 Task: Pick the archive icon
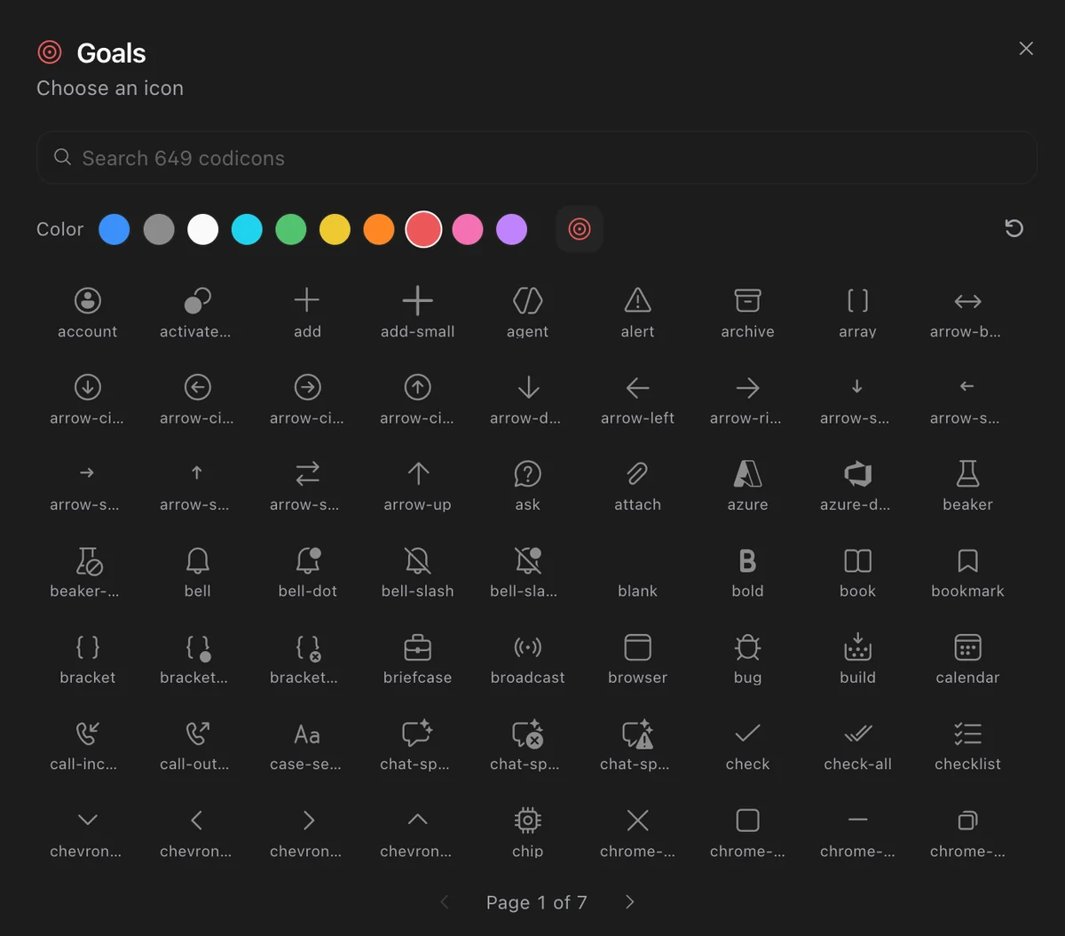pyautogui.click(x=747, y=313)
